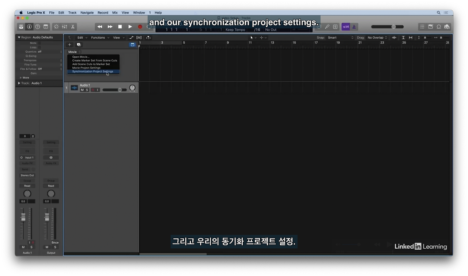Open the Movie global track pop-up
The width and height of the screenshot is (468, 276).
pos(74,52)
